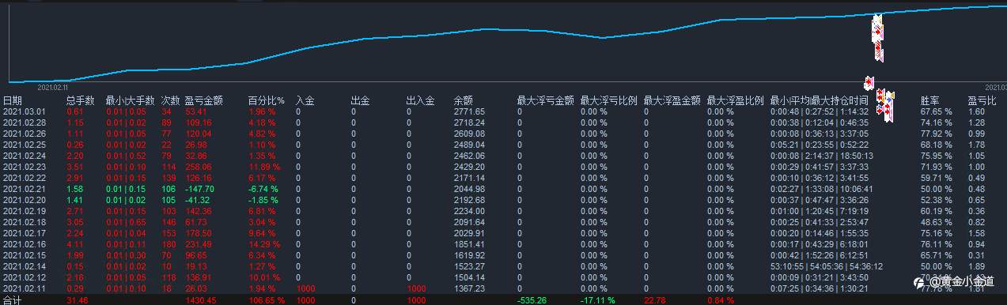Click win rate 48.63 %
This screenshot has width=1007, height=305.
[936, 222]
